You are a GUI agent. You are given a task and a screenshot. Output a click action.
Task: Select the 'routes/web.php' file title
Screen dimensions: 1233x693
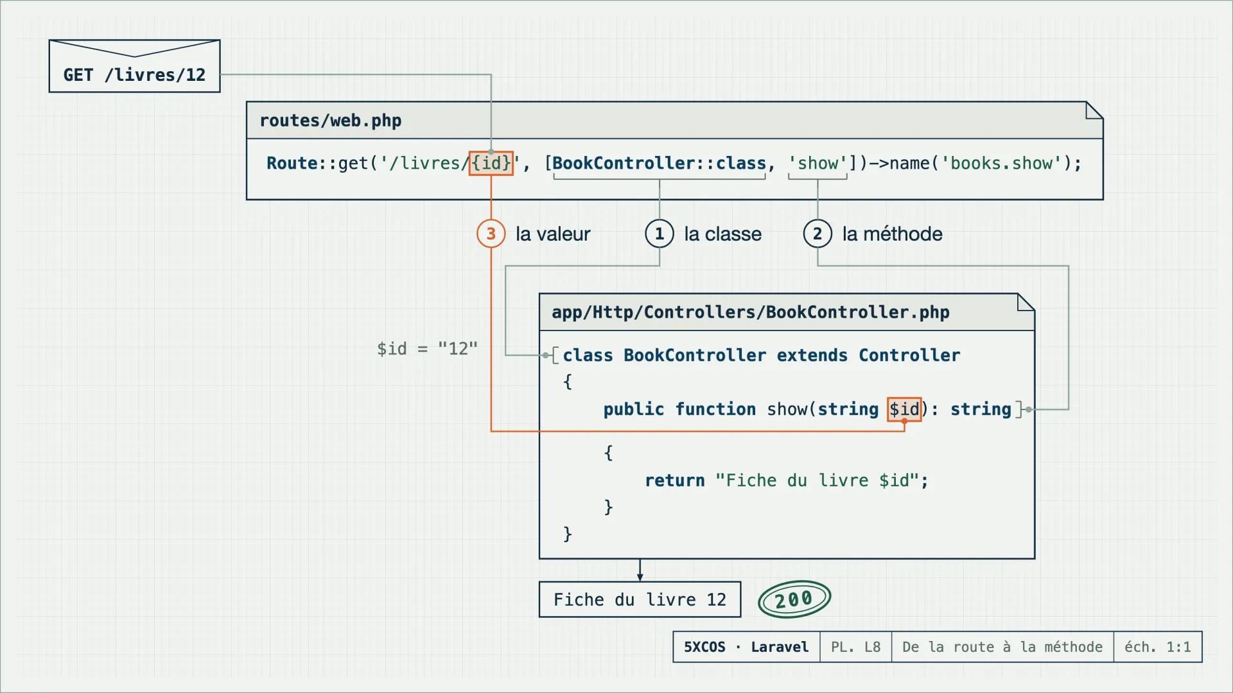(x=331, y=121)
